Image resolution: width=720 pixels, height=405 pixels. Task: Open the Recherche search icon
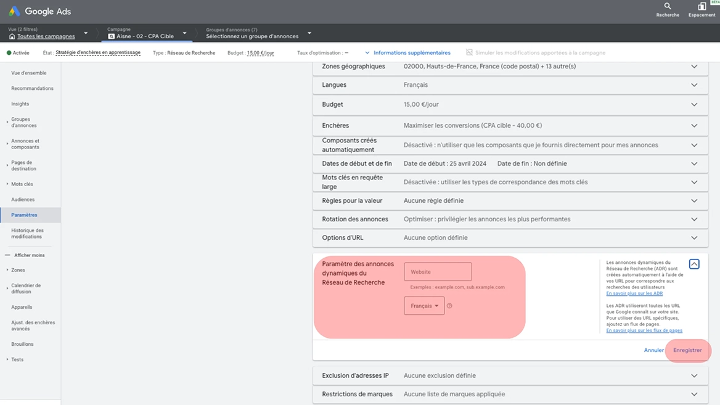668,6
